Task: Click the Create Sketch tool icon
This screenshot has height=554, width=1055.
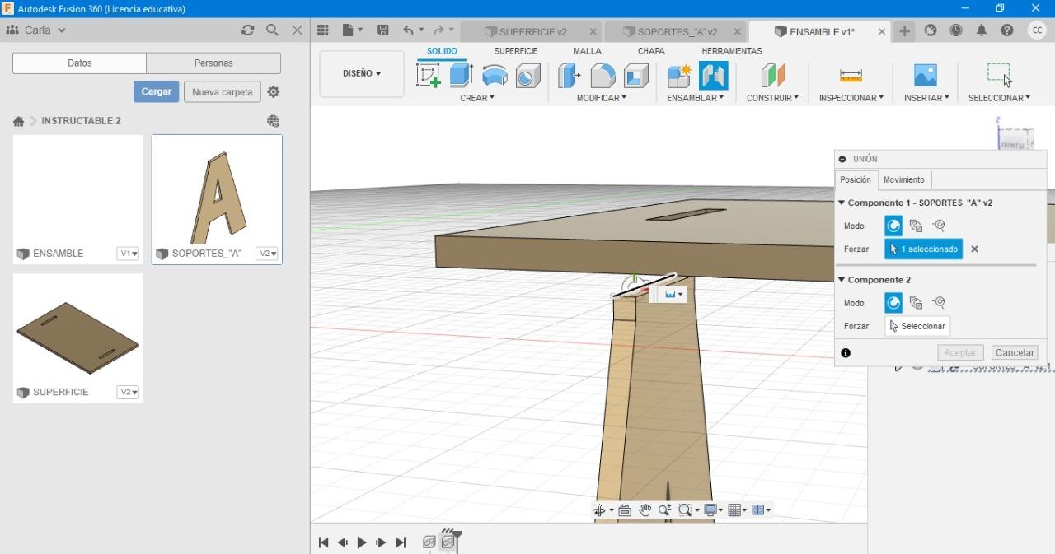Action: pyautogui.click(x=429, y=76)
